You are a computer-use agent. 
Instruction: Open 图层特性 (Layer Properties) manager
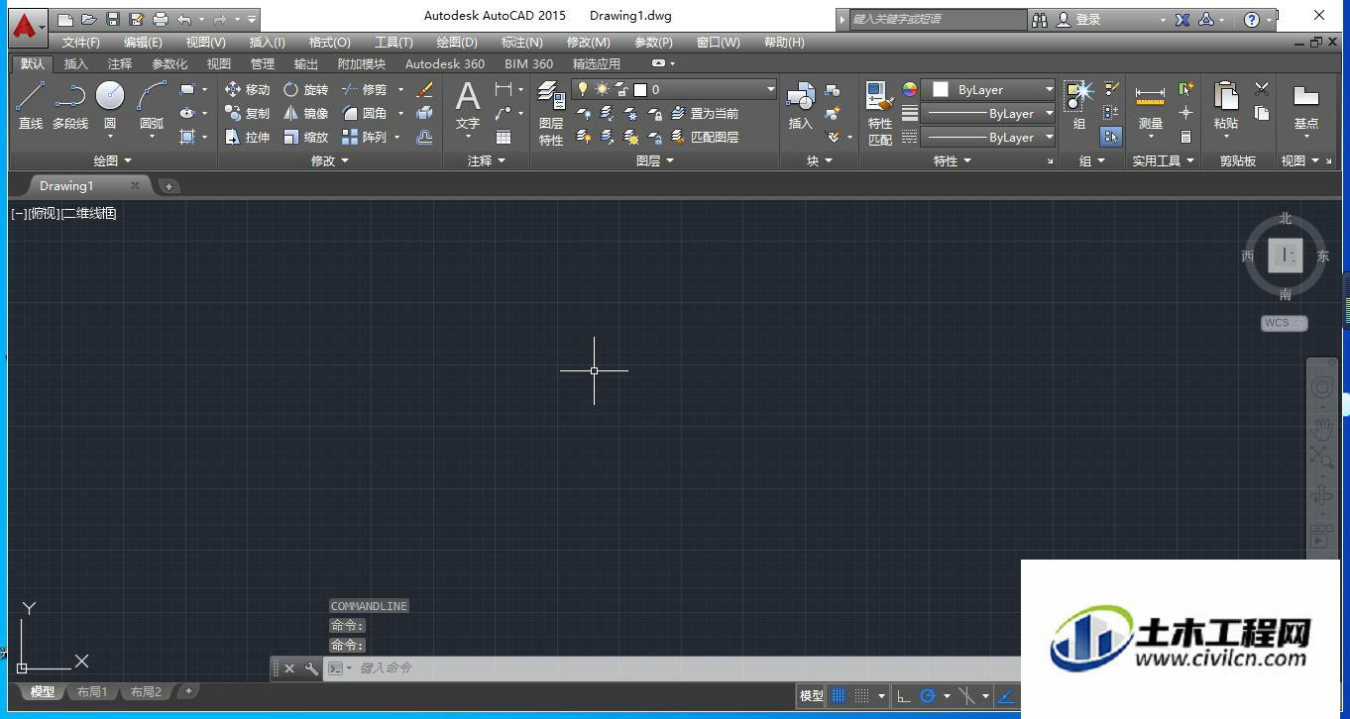[551, 114]
